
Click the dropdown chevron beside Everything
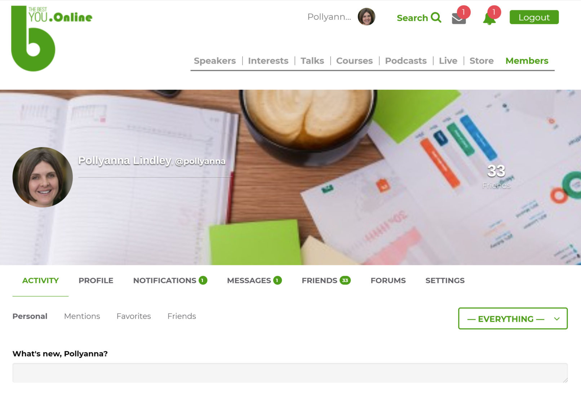tap(556, 319)
